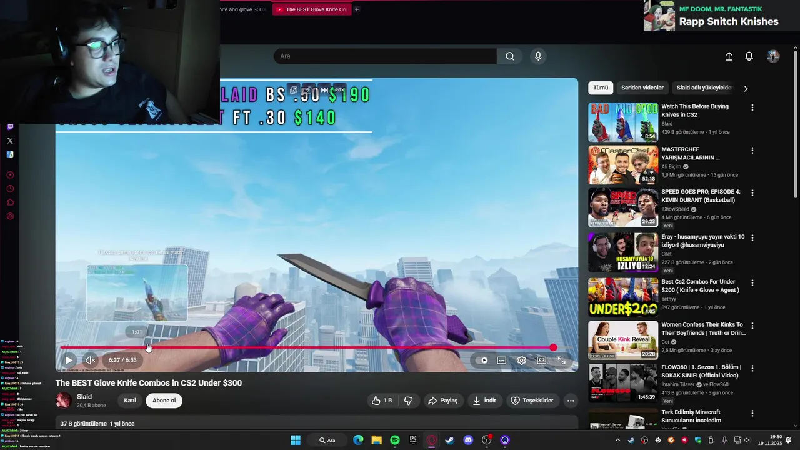Screen dimensions: 800x450
Task: Show more filter chips with right arrow
Action: tap(746, 89)
